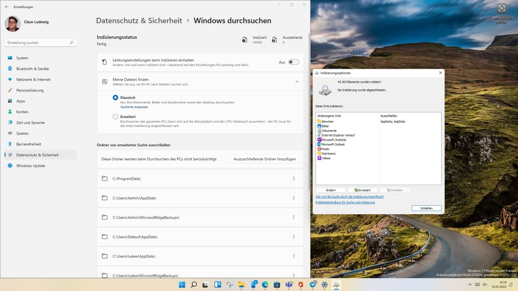
Task: Open Task View from taskbar
Action: pyautogui.click(x=206, y=285)
